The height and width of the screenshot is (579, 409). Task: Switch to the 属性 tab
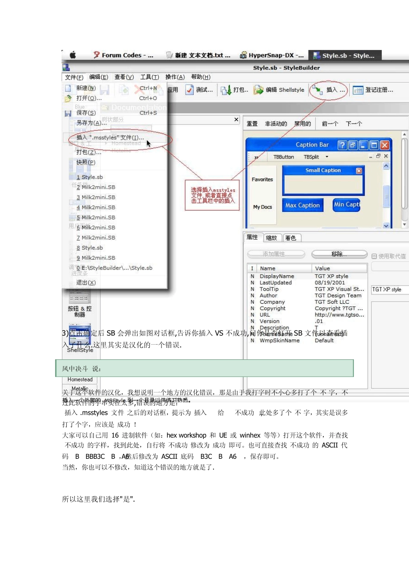tap(252, 237)
